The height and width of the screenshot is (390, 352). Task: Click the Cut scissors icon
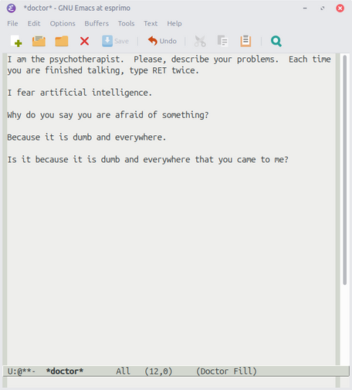[200, 41]
